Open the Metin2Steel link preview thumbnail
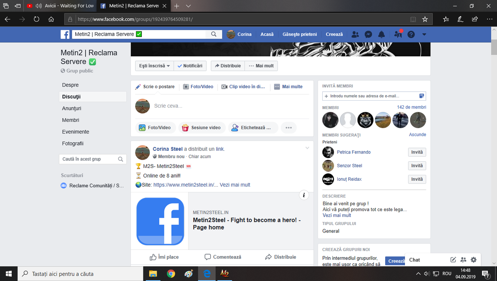The width and height of the screenshot is (497, 281). point(160,221)
